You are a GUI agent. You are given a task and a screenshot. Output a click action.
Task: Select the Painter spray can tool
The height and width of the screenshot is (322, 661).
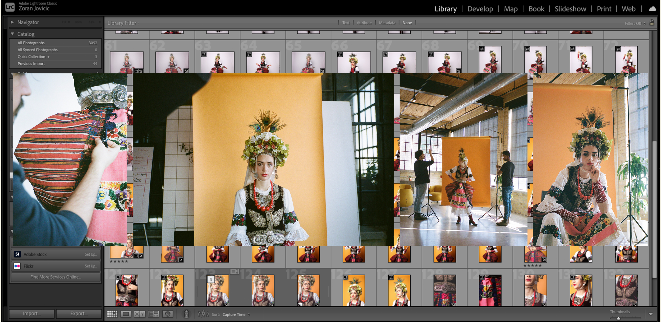[186, 314]
